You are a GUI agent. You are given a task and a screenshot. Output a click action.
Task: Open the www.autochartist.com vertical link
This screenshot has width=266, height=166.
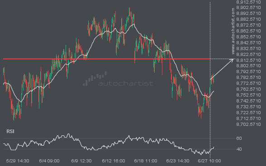coord(233,31)
